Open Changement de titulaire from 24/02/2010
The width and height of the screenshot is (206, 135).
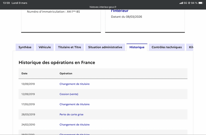pyautogui.click(x=74, y=125)
